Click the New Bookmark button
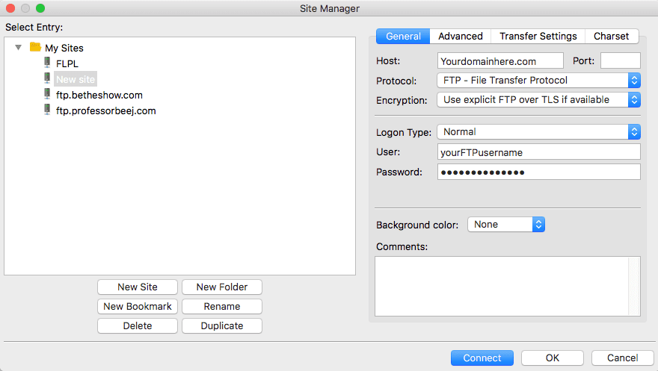This screenshot has width=658, height=371. click(x=138, y=306)
